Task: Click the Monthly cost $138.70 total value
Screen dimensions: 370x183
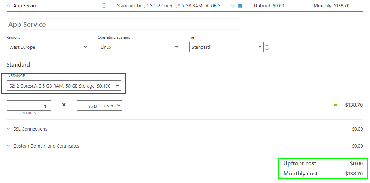Action: point(354,174)
